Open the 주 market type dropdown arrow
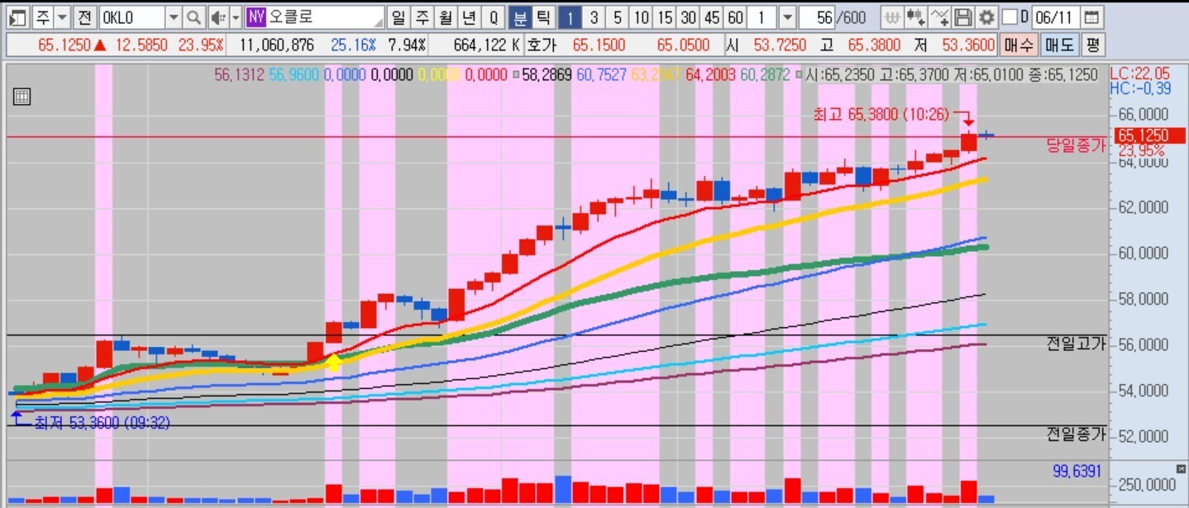 (x=62, y=17)
